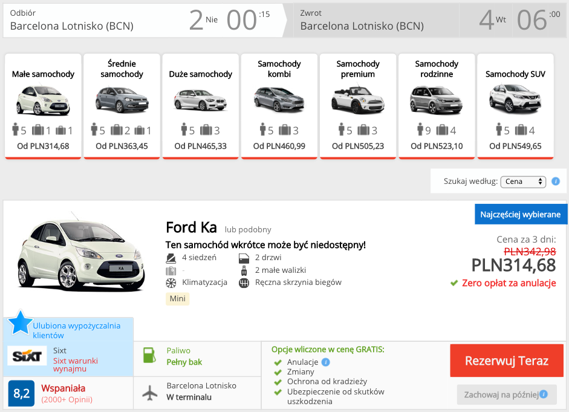Click the snowflake Klimatyzacja icon
This screenshot has height=412, width=569.
171,283
